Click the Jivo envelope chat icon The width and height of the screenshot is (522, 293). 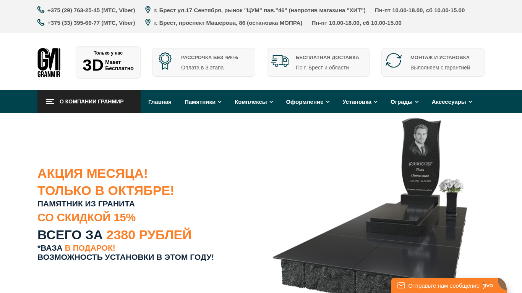(x=401, y=285)
